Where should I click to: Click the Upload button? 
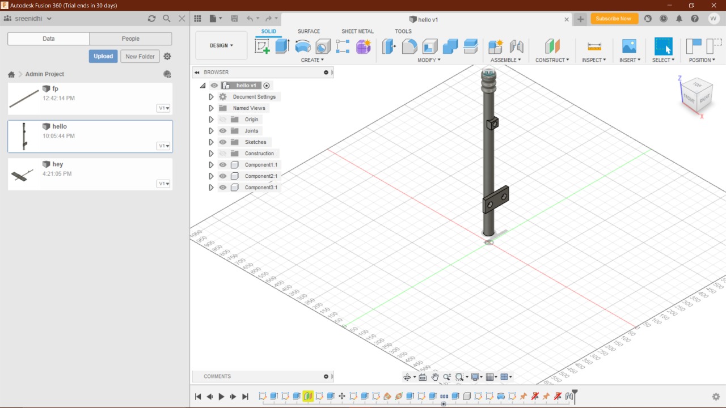pos(103,56)
